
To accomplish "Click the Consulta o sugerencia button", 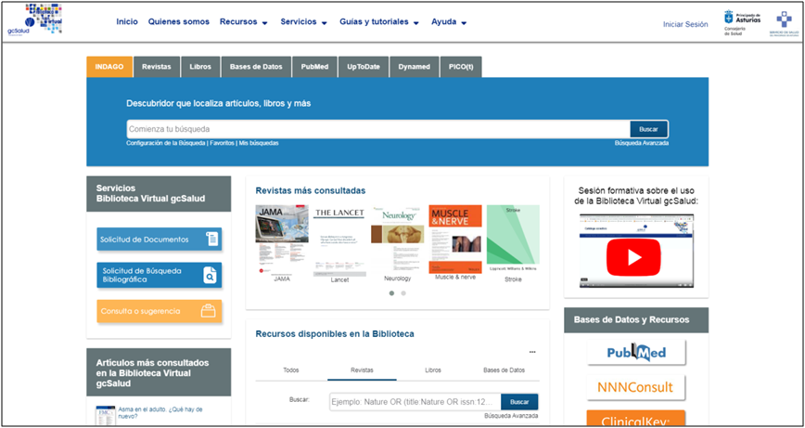I will tap(159, 311).
